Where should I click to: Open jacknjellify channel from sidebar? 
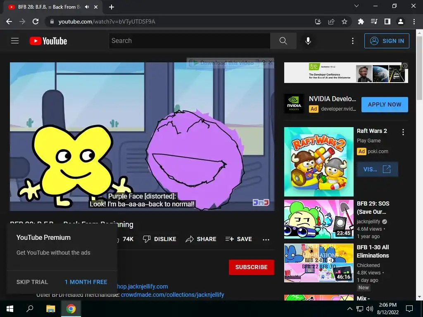pyautogui.click(x=368, y=222)
